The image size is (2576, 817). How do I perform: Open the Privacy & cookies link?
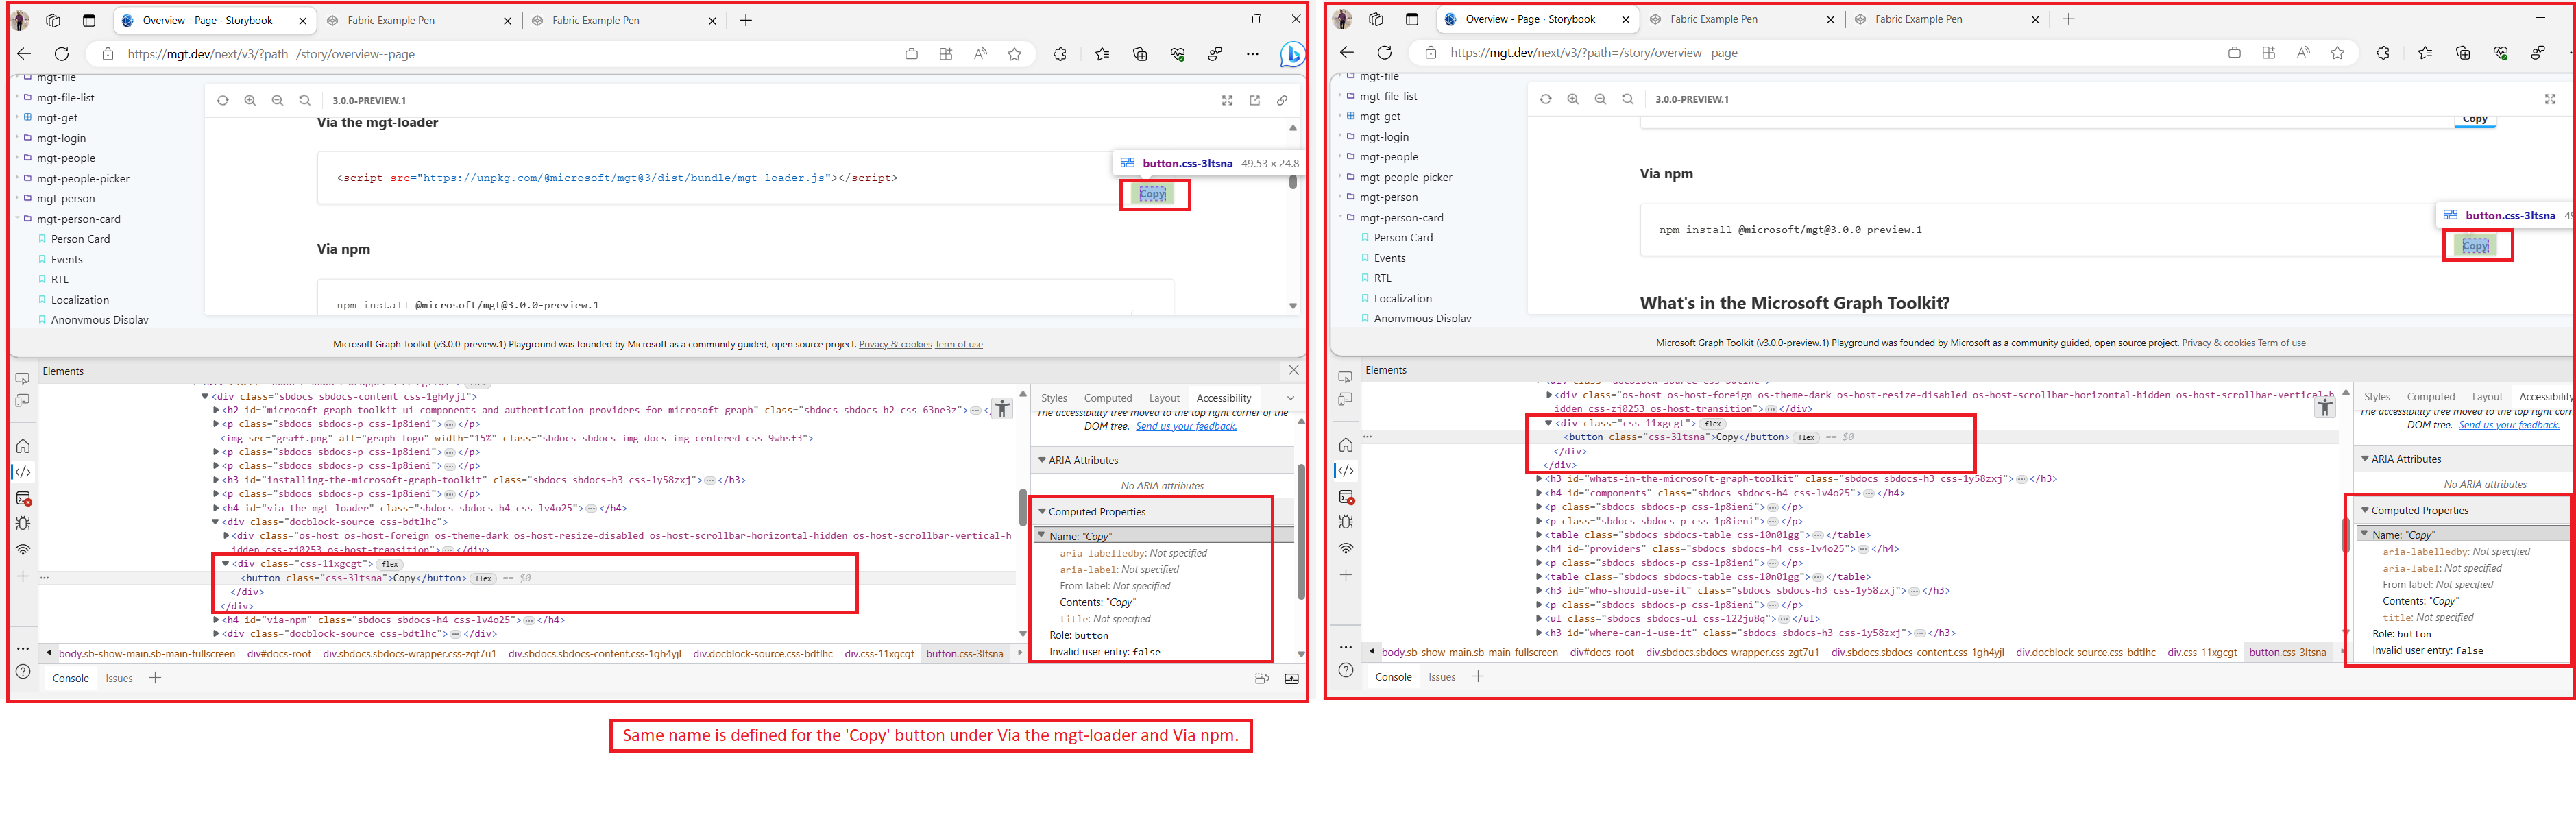click(x=895, y=344)
